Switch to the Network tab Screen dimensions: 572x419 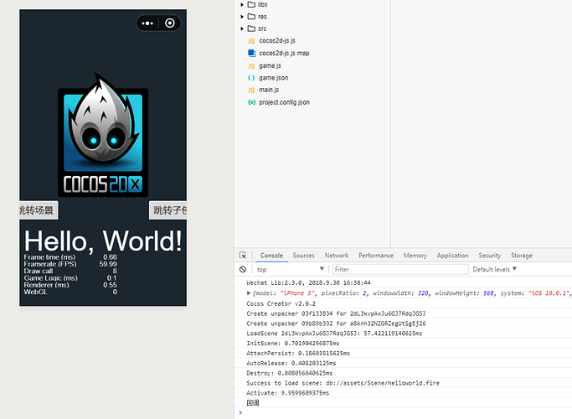click(337, 256)
